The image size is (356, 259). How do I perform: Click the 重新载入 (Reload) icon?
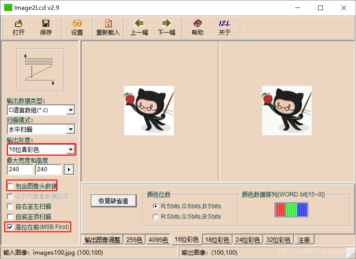[108, 23]
